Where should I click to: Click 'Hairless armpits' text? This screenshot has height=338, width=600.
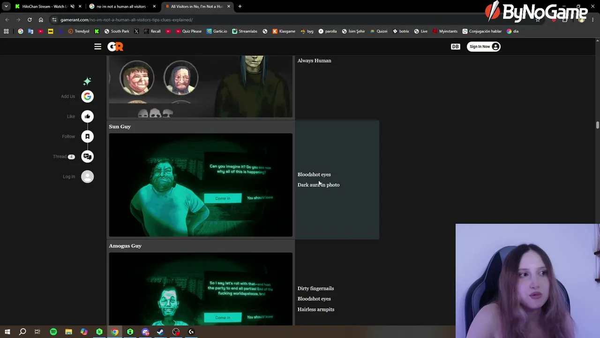pos(315,309)
